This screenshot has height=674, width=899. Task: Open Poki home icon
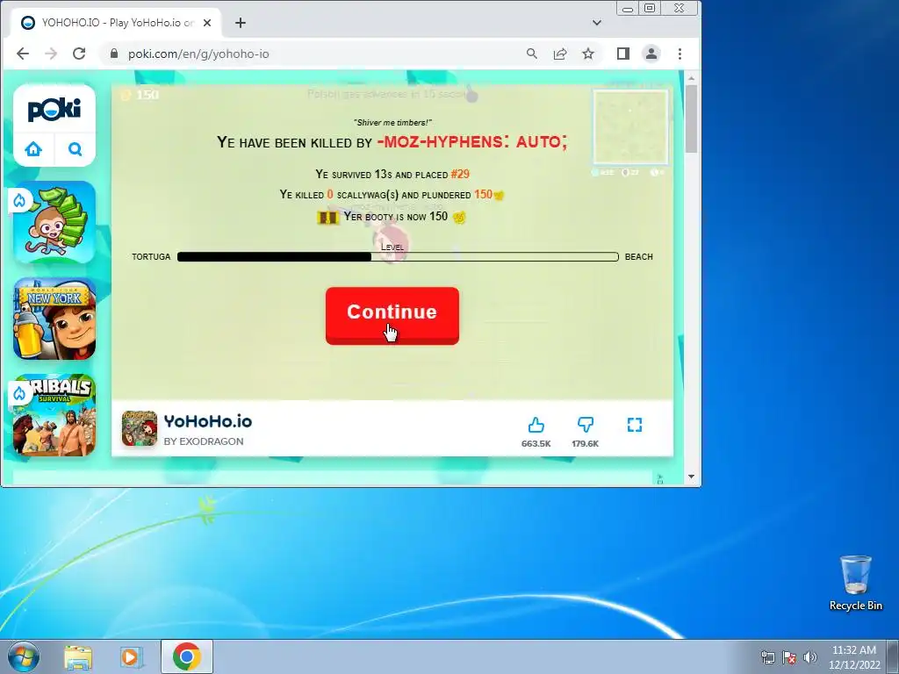[x=33, y=149]
